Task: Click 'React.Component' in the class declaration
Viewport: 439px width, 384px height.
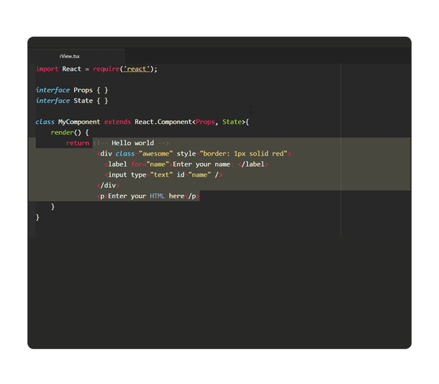Action: [x=163, y=122]
